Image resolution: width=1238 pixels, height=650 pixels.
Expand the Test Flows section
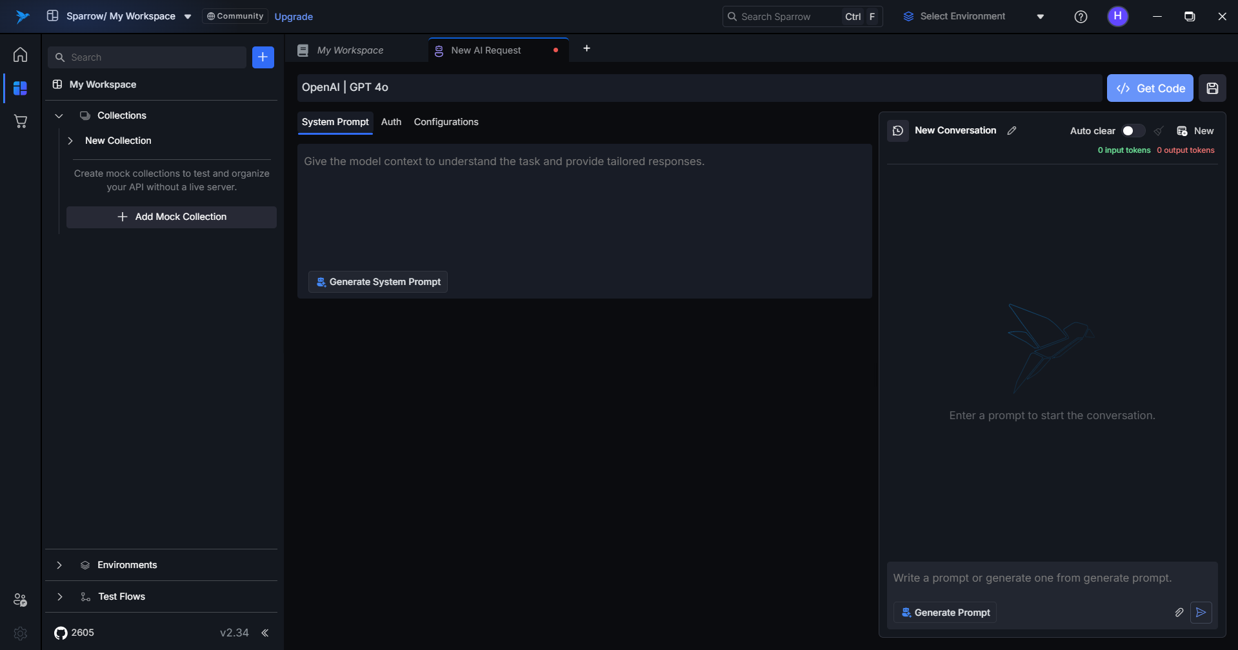coord(59,596)
